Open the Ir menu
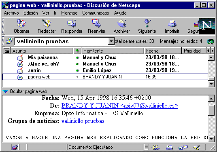Viewport: 217px width, 152px height. coord(55,13)
